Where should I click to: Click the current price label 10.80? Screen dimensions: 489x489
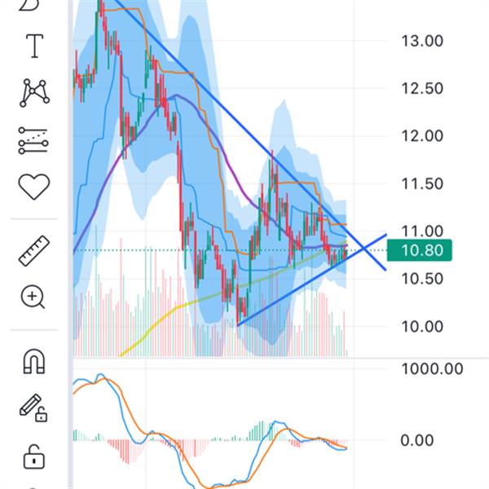419,250
